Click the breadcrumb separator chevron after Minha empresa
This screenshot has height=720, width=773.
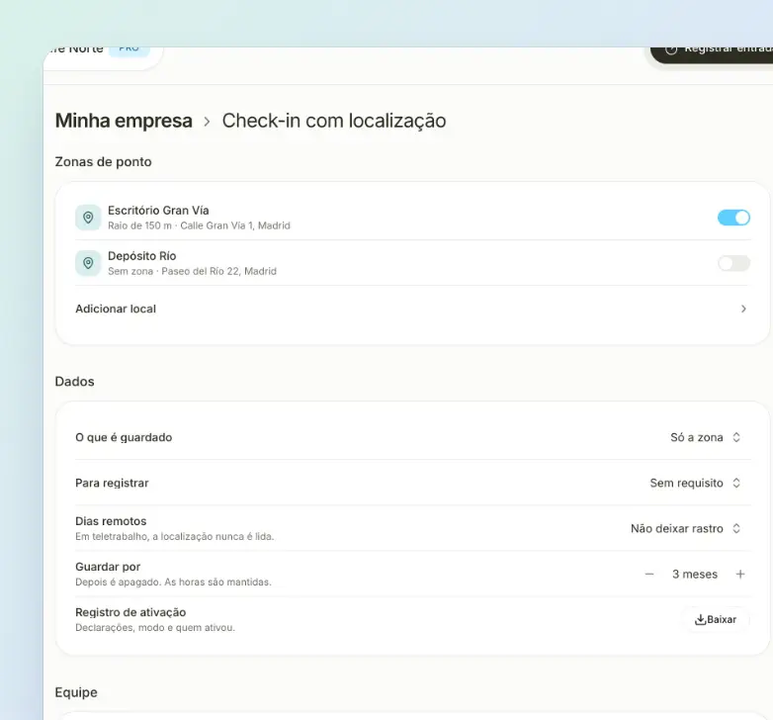[x=207, y=122]
